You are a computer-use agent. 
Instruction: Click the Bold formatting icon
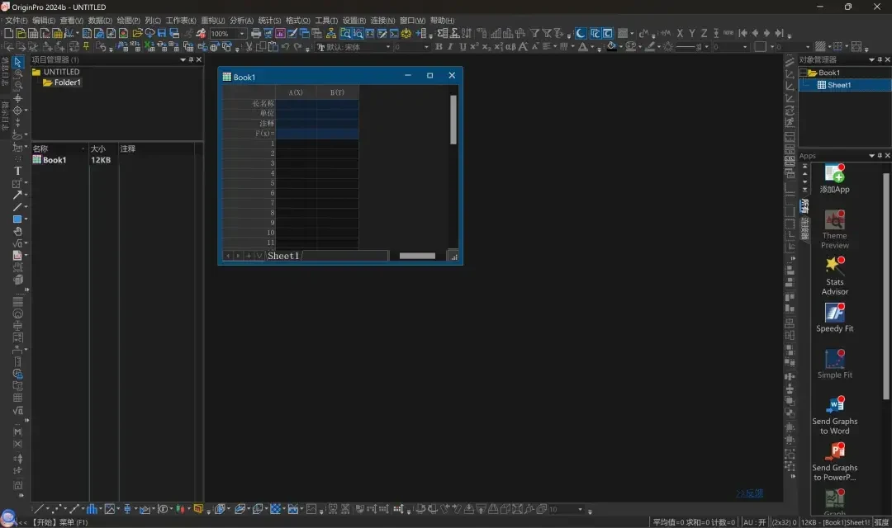439,46
